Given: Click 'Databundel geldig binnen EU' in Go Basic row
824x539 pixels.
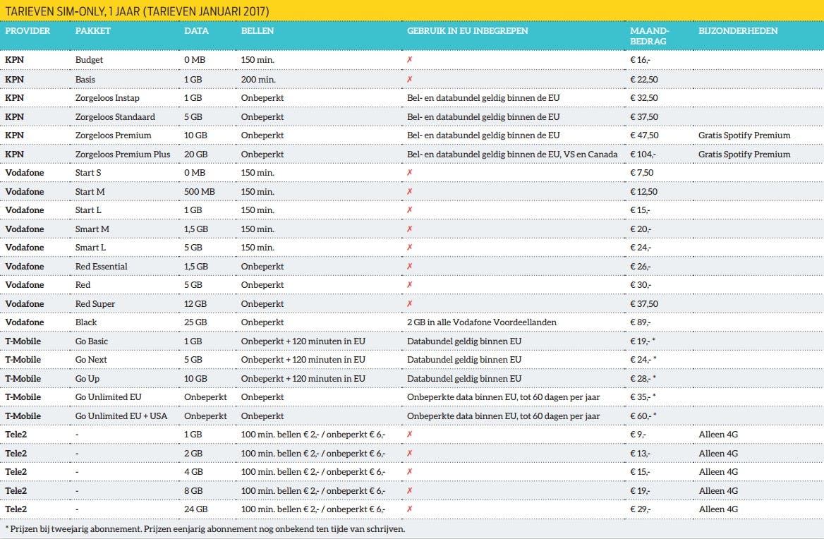Looking at the screenshot, I should click(x=464, y=341).
